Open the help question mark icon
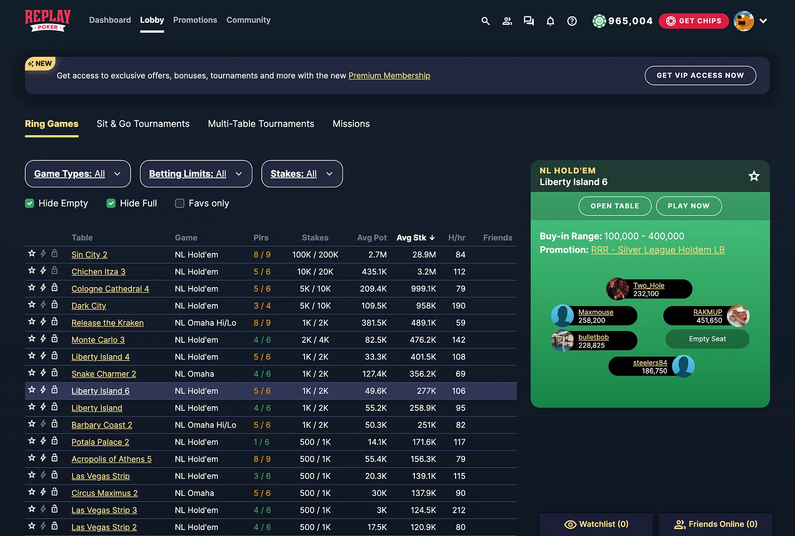 (x=572, y=21)
